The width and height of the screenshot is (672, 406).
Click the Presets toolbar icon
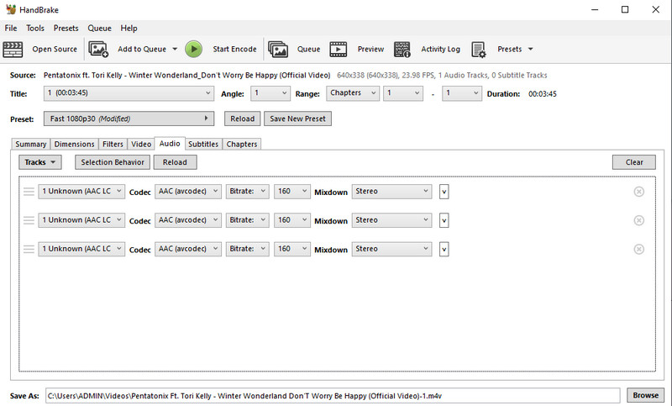click(478, 49)
